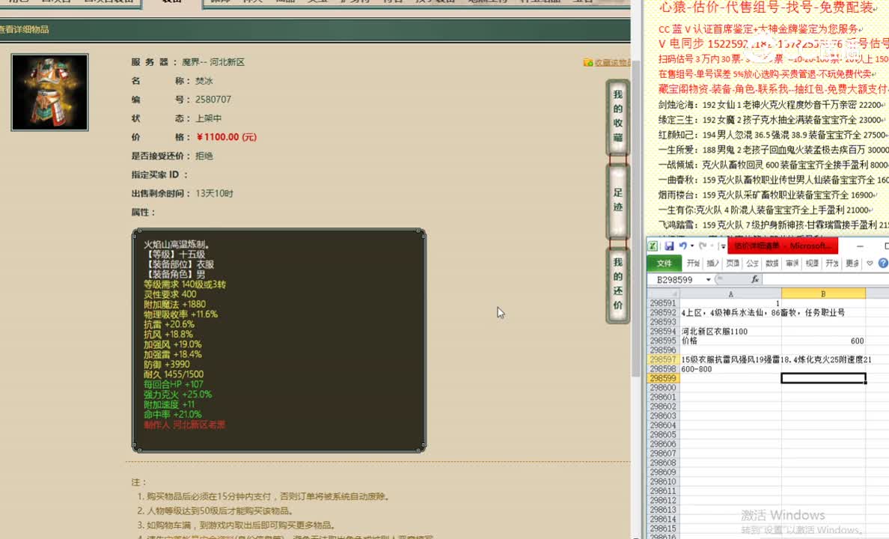Click the server name 魔界-- 河北新区

(x=213, y=62)
